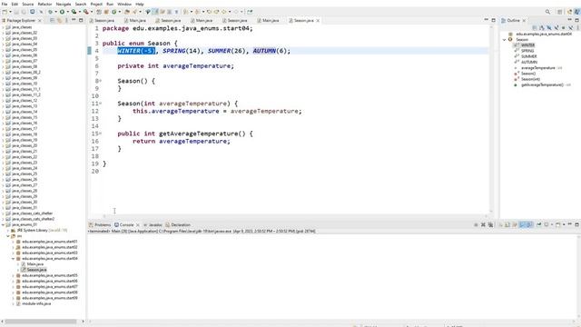Minimize the Outline view
This screenshot has width=581, height=327.
point(570,20)
